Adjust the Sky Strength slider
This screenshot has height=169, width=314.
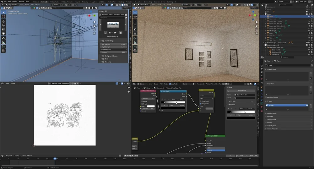pyautogui.click(x=113, y=47)
